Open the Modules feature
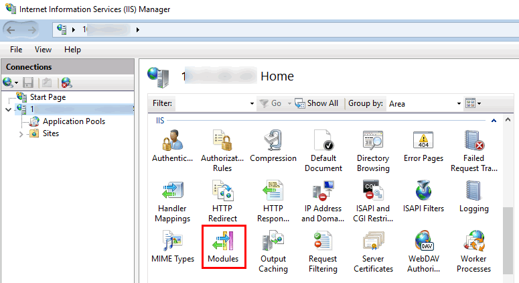The height and width of the screenshot is (283, 519). 223,247
